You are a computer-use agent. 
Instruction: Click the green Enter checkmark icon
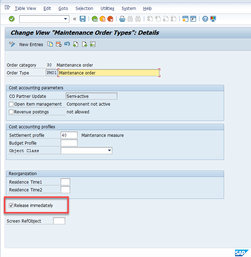(12, 19)
